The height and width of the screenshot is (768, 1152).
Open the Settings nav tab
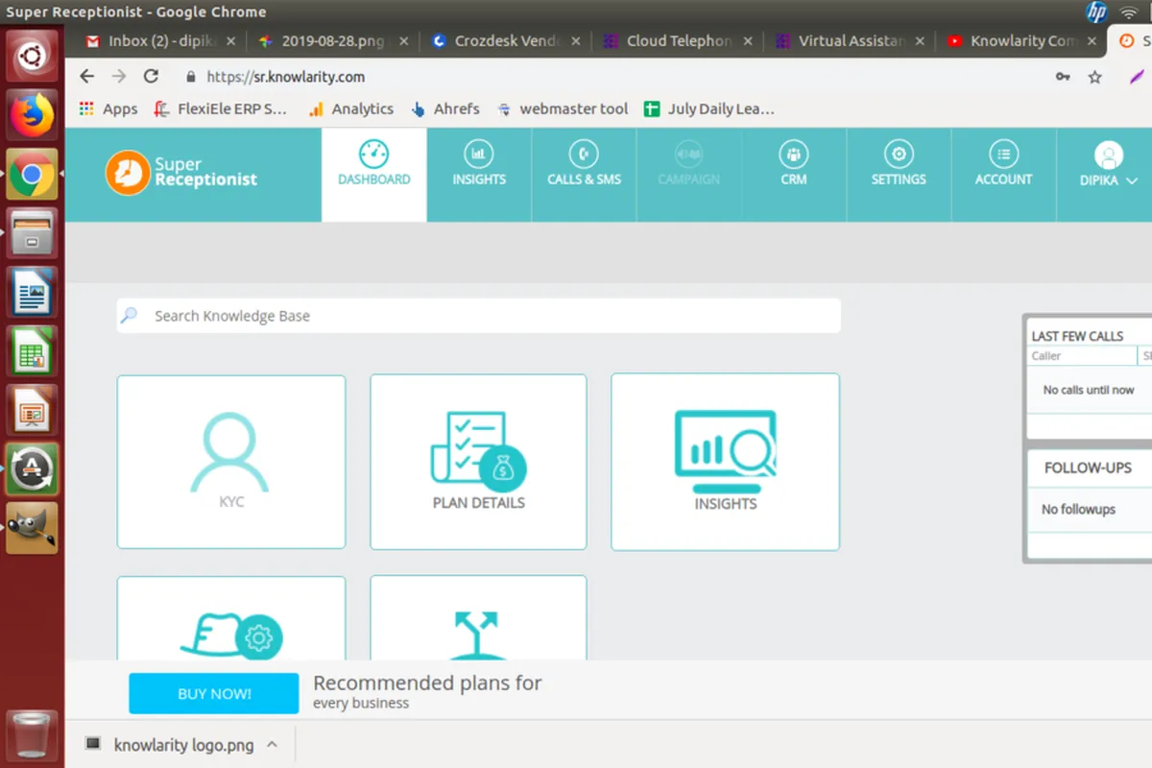point(899,175)
